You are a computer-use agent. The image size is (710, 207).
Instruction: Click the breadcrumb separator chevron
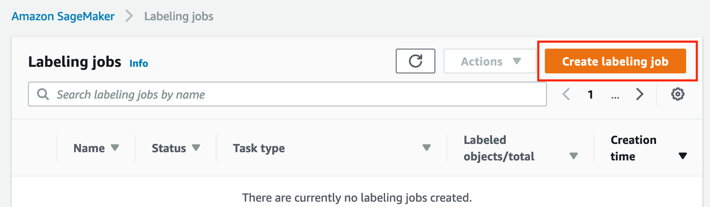tap(129, 16)
